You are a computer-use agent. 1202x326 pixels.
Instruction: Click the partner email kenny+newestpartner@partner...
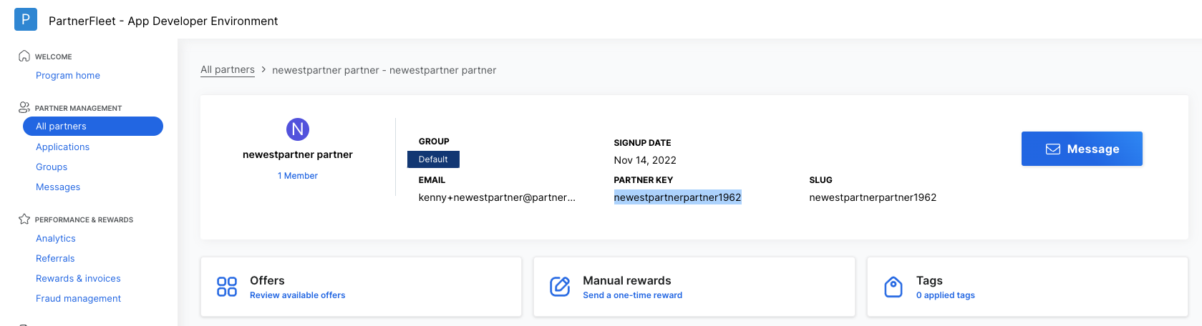point(497,197)
